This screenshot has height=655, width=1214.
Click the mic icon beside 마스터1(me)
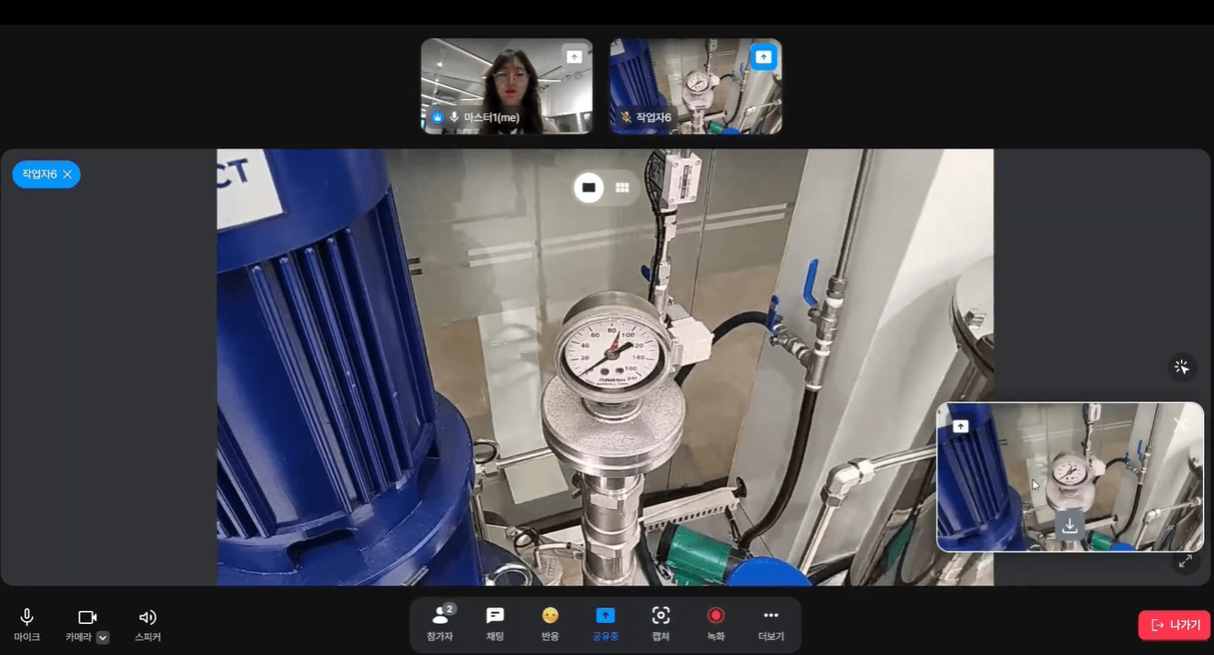(454, 117)
